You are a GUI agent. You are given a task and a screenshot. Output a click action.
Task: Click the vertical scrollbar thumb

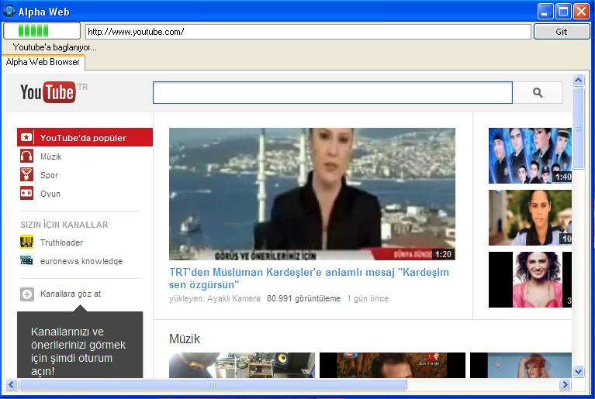578,128
